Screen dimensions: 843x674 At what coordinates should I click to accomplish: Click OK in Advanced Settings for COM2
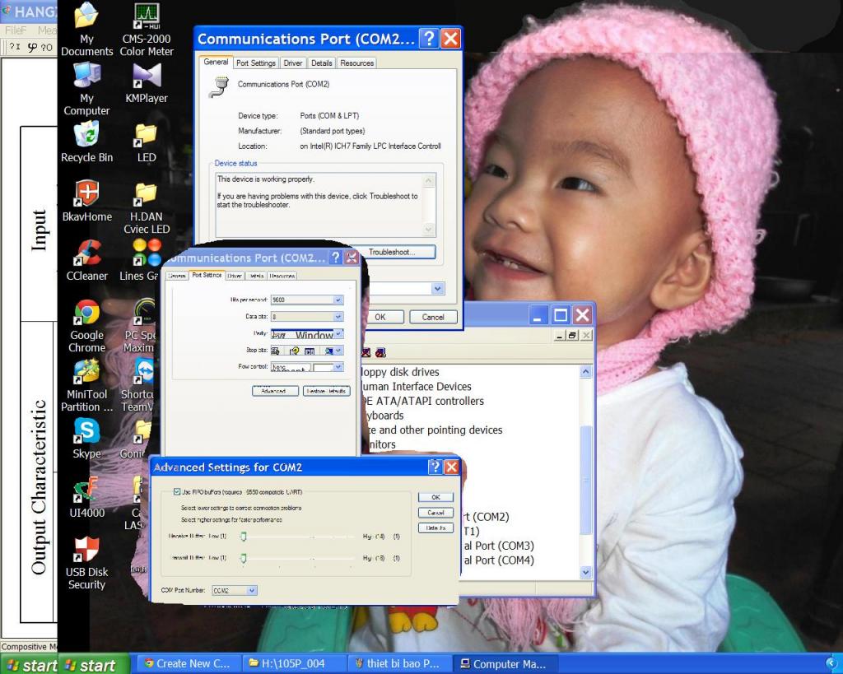tap(435, 497)
